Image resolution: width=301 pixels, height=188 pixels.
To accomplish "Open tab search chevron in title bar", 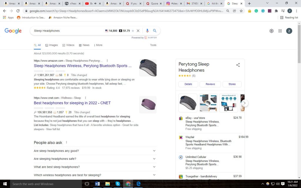I will pos(267,3).
